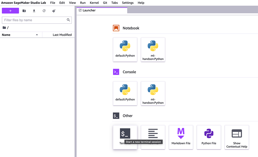Image resolution: width=258 pixels, height=157 pixels.
Task: Launch default:Python notebook
Action: (x=125, y=50)
